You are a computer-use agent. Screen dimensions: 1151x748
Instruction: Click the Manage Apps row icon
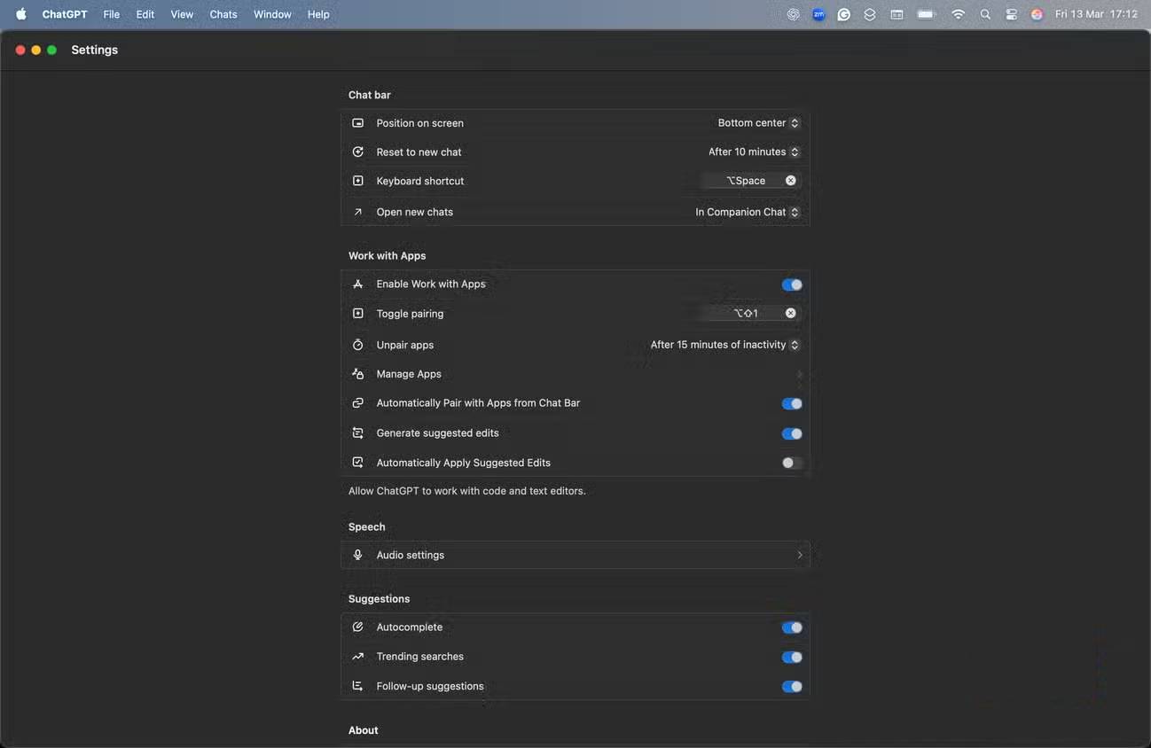click(358, 374)
